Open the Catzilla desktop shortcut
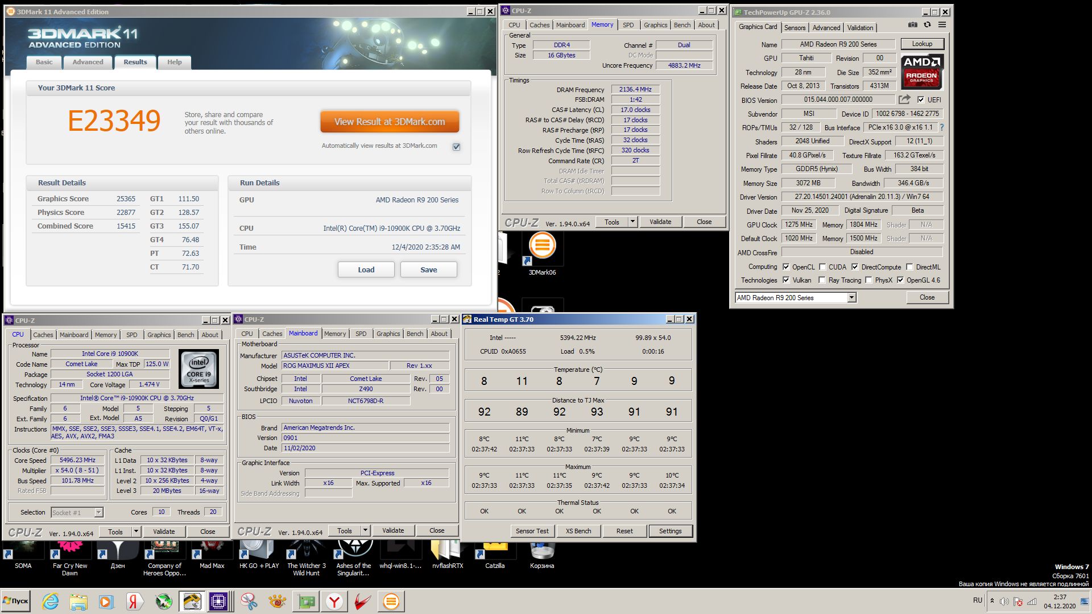The width and height of the screenshot is (1092, 614). pos(495,555)
